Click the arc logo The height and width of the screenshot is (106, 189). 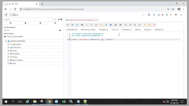coord(14,15)
